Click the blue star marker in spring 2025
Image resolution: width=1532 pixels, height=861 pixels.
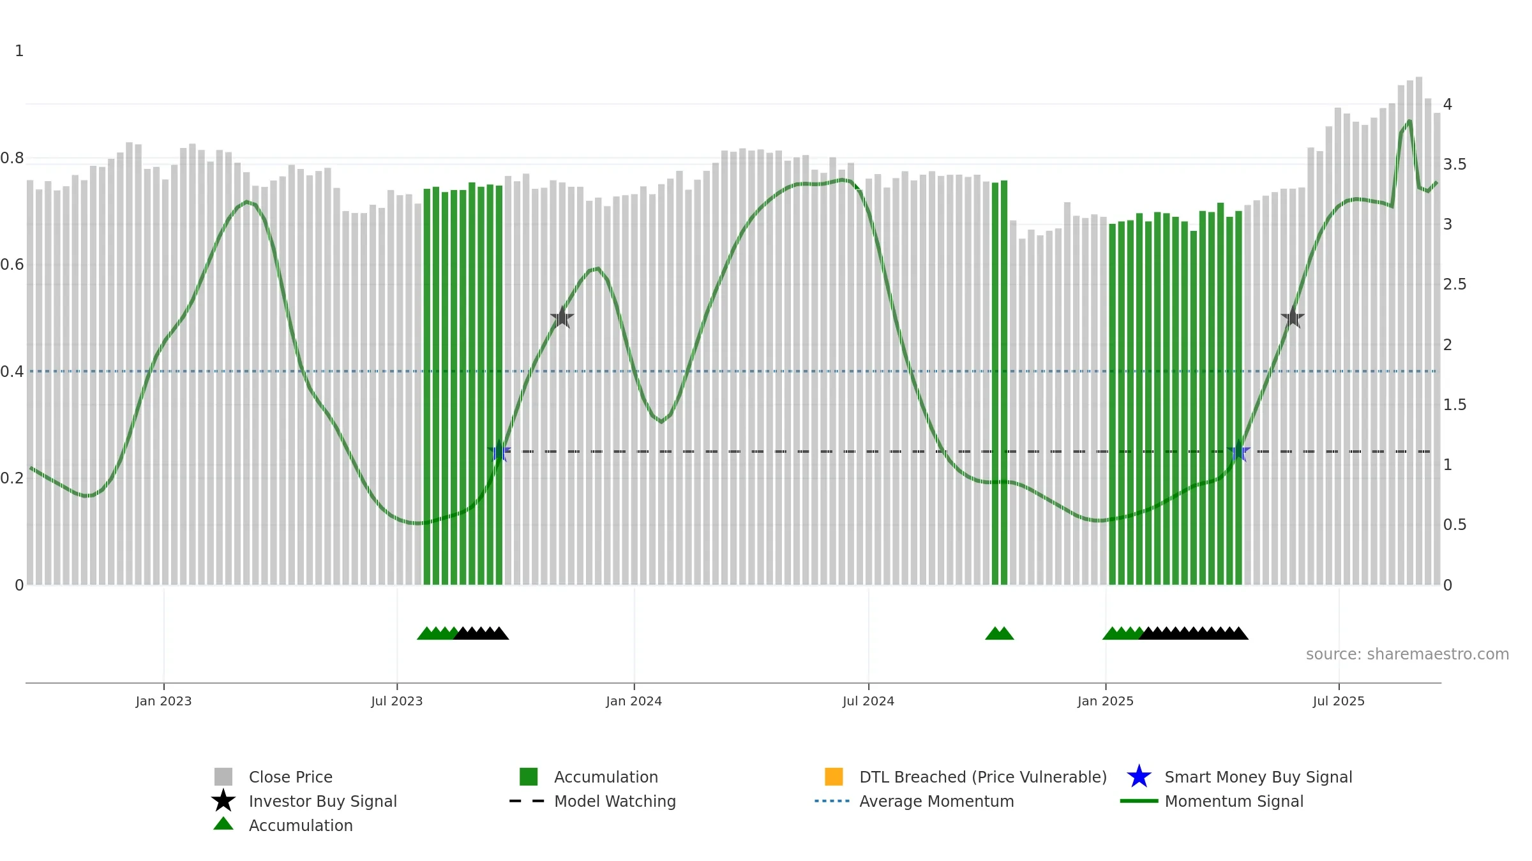point(1238,452)
